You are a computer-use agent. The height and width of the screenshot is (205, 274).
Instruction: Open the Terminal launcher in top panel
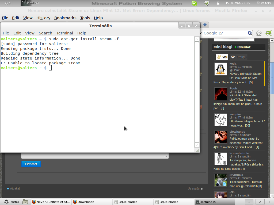click(x=30, y=3)
